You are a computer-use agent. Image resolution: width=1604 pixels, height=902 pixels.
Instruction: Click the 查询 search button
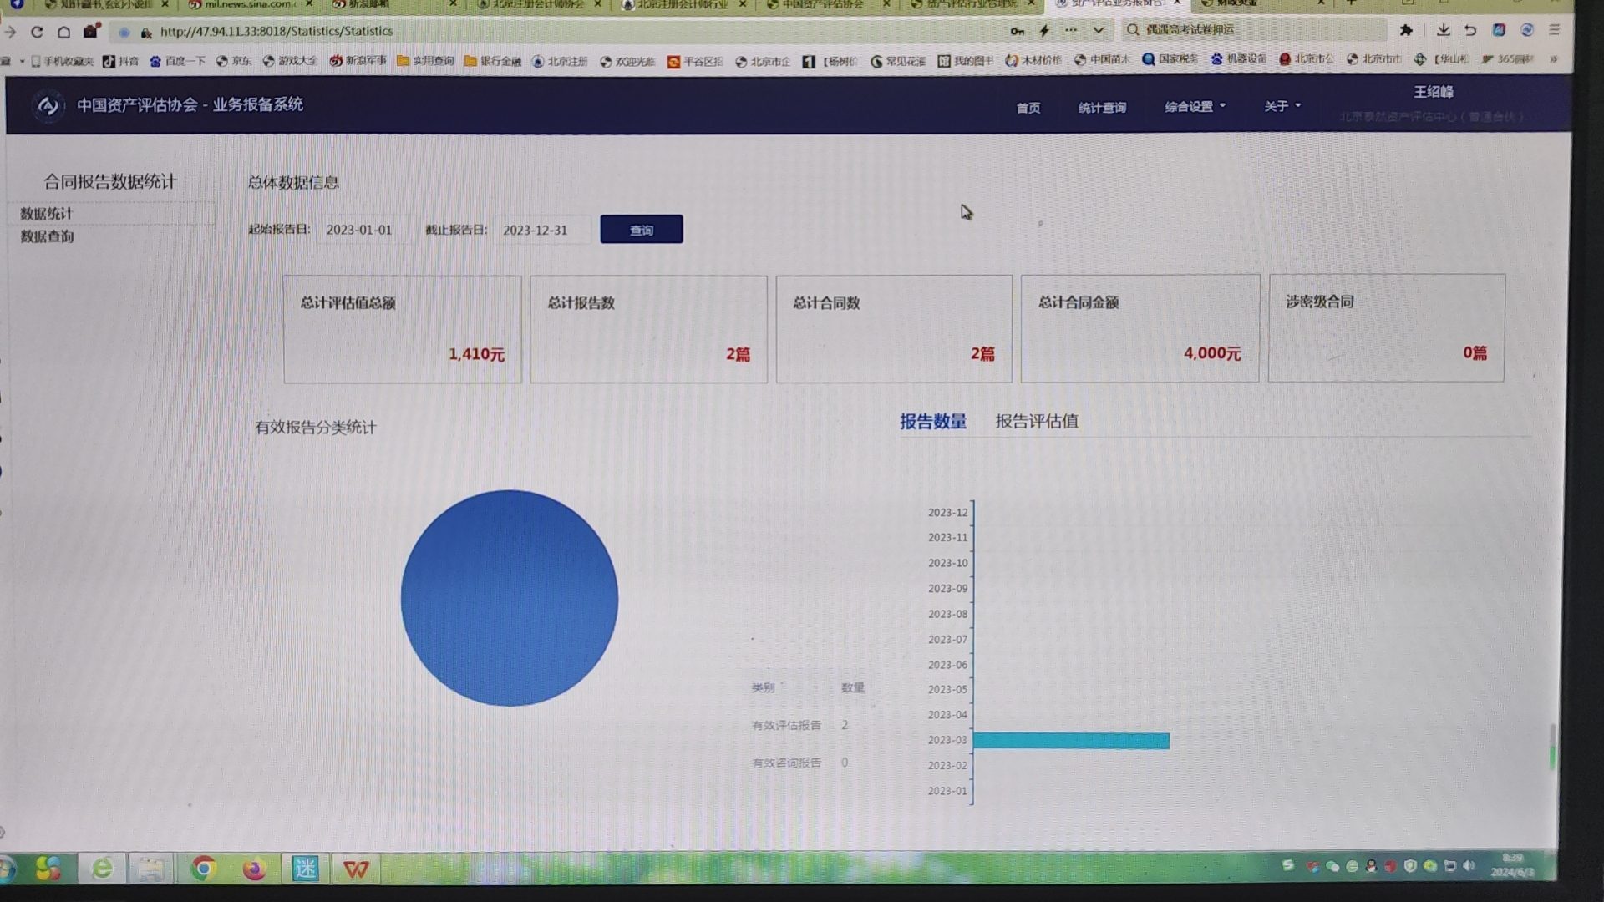pyautogui.click(x=641, y=230)
